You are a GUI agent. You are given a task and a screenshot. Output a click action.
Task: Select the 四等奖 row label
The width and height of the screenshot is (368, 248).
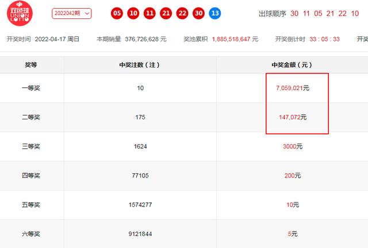point(31,176)
